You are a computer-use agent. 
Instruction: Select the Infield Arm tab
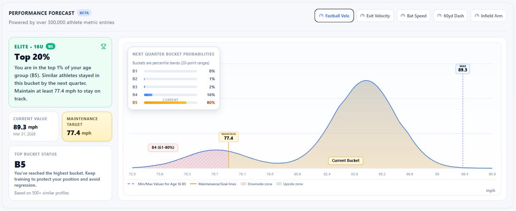[489, 16]
